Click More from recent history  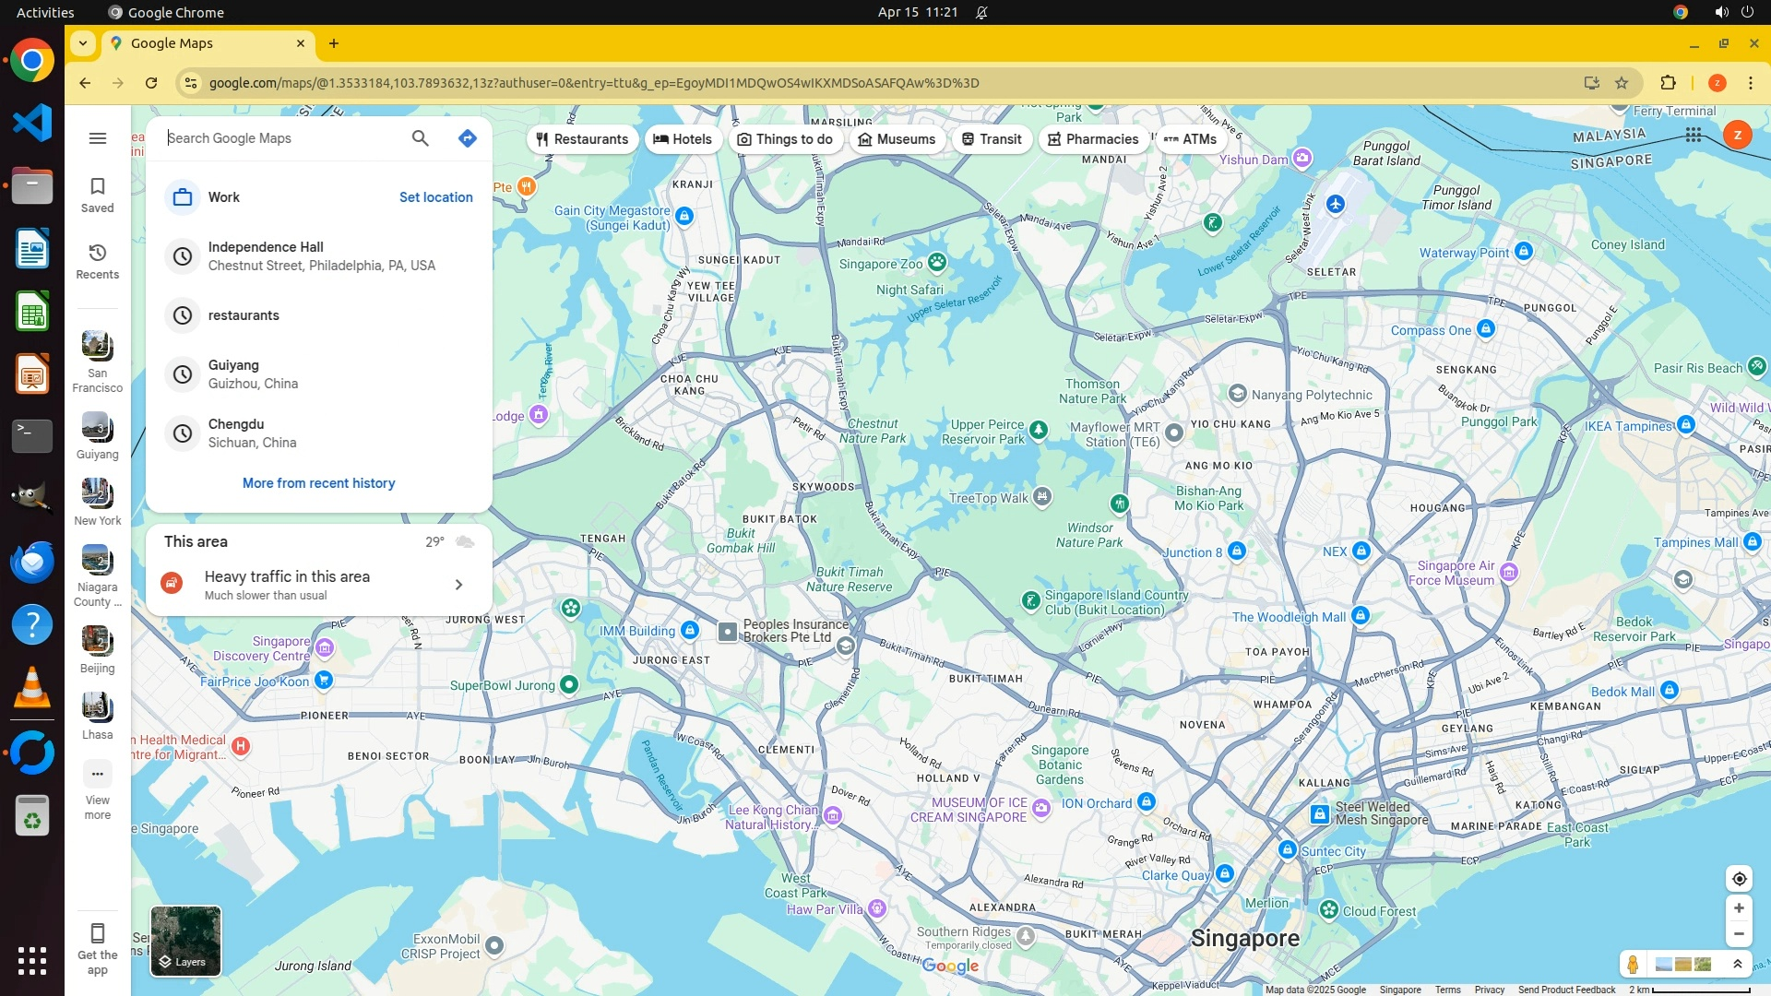point(318,483)
